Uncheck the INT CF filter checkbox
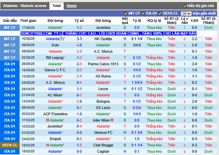 (x=125, y=14)
